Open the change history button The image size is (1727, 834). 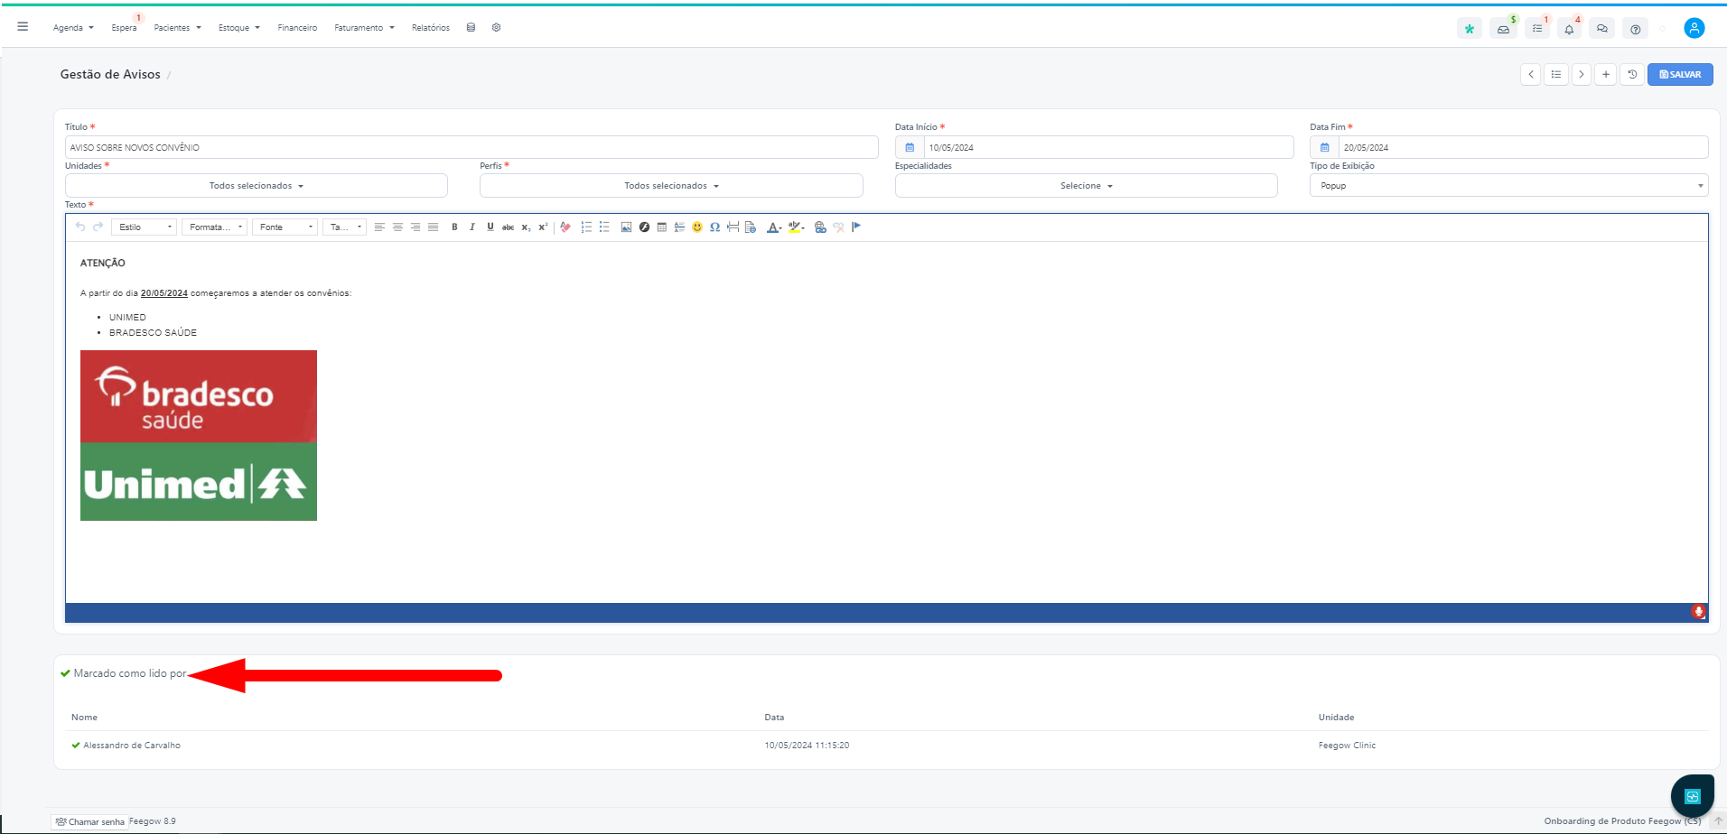click(x=1631, y=75)
